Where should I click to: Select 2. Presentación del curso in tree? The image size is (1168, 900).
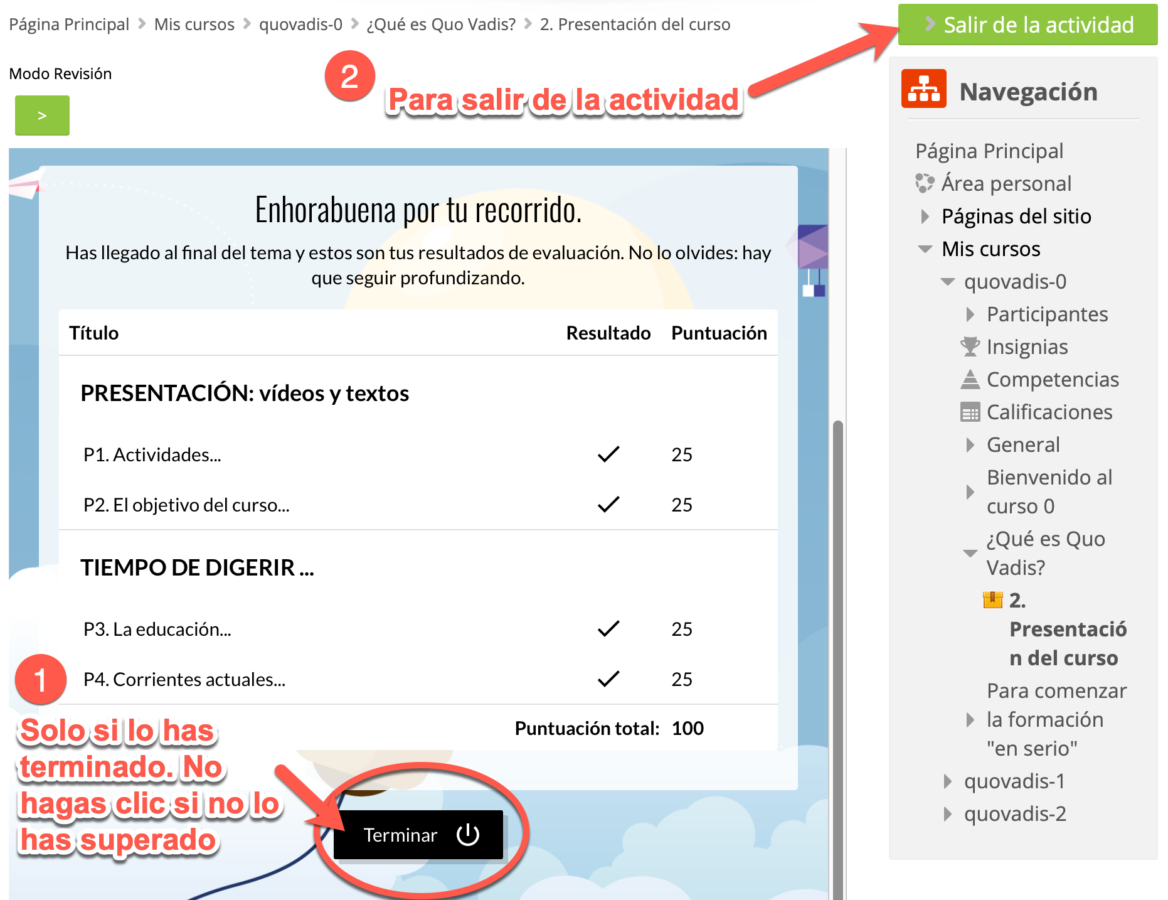1068,629
